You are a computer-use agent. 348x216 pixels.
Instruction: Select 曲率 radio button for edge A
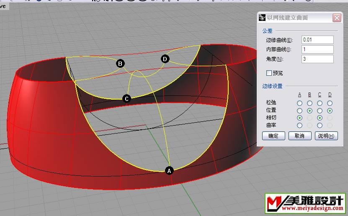point(299,125)
